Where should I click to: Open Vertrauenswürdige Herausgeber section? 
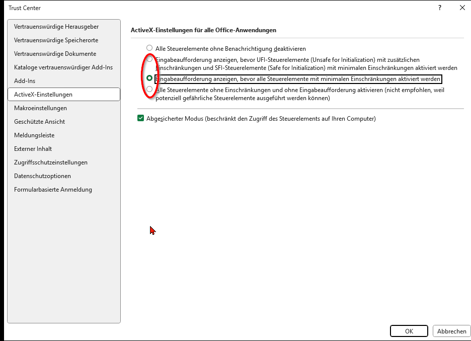[56, 27]
